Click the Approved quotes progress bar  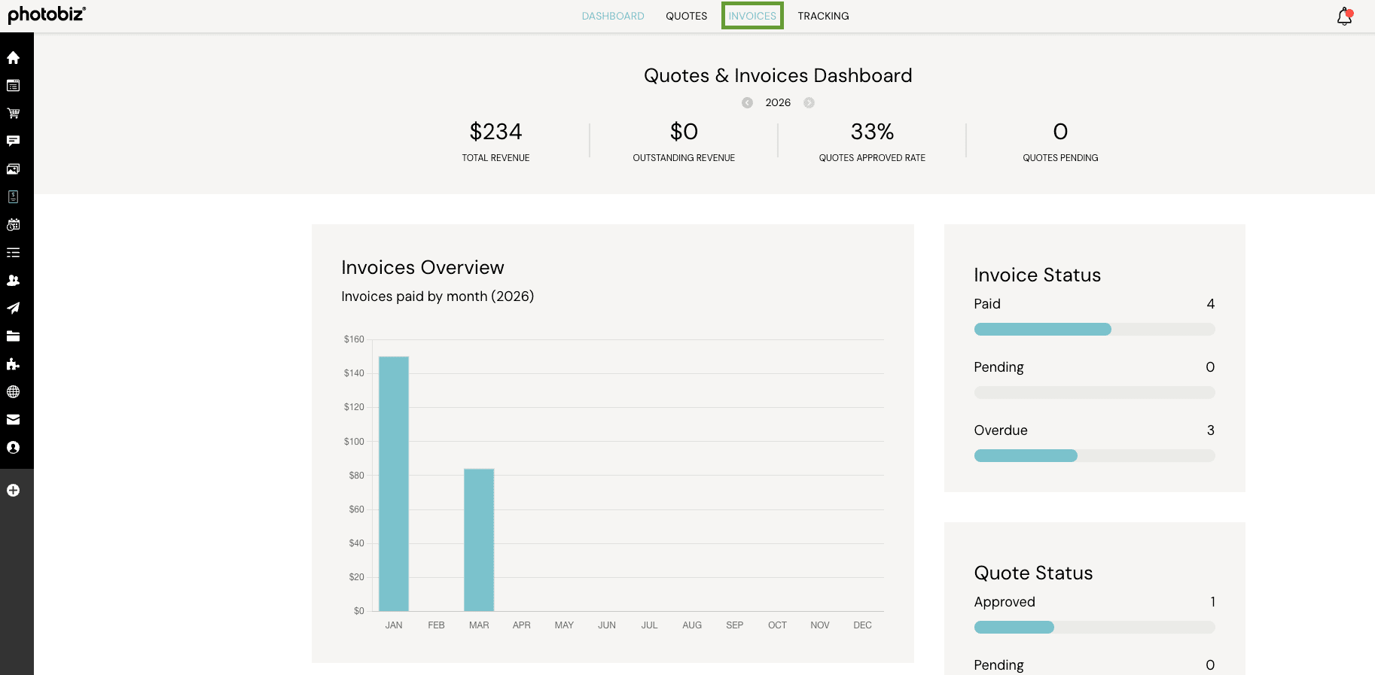1094,627
